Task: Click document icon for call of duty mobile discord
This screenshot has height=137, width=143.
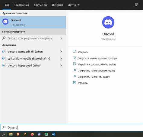Action: (x=4, y=58)
